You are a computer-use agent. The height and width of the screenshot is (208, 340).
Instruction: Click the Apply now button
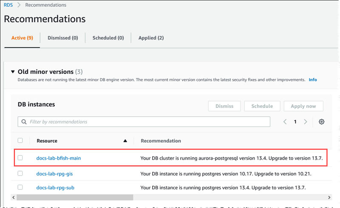(x=303, y=106)
